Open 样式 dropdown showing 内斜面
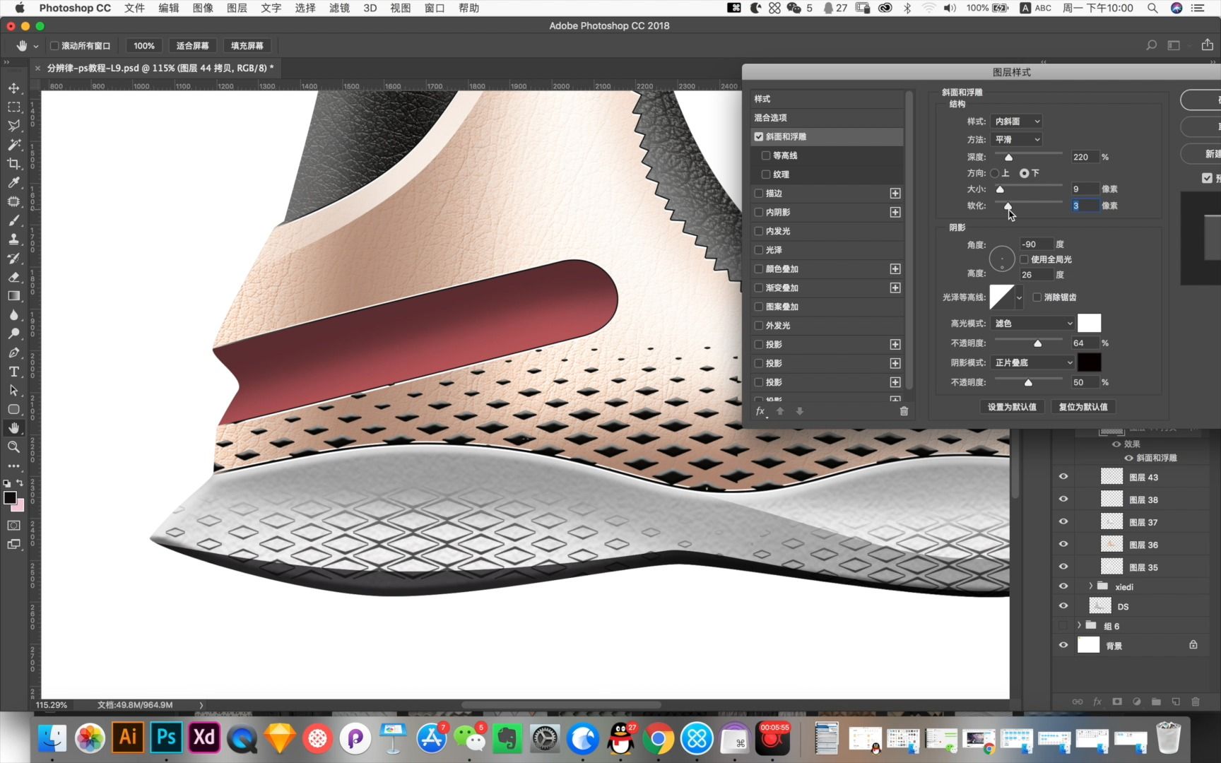Image resolution: width=1221 pixels, height=763 pixels. click(x=1016, y=122)
